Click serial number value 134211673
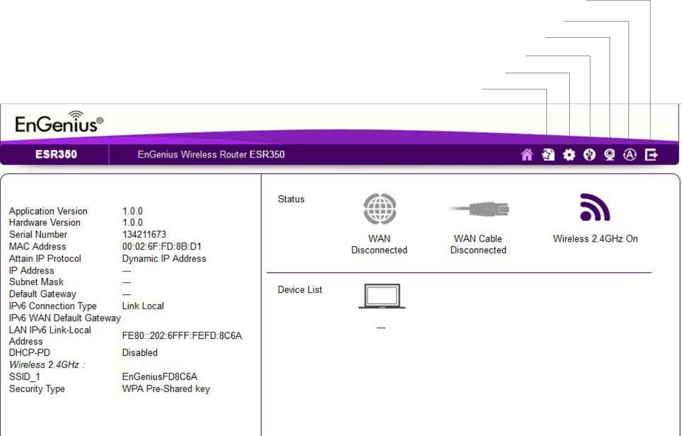 pyautogui.click(x=144, y=234)
